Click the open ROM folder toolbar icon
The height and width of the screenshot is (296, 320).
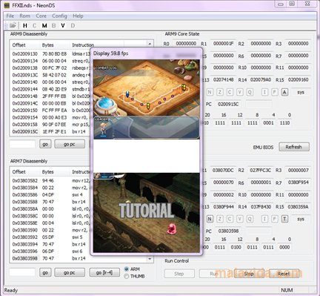coord(13,25)
